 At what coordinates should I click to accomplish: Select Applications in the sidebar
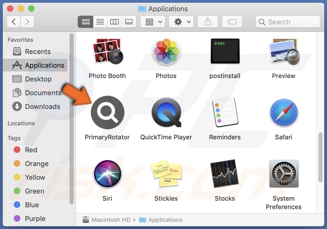click(x=35, y=65)
